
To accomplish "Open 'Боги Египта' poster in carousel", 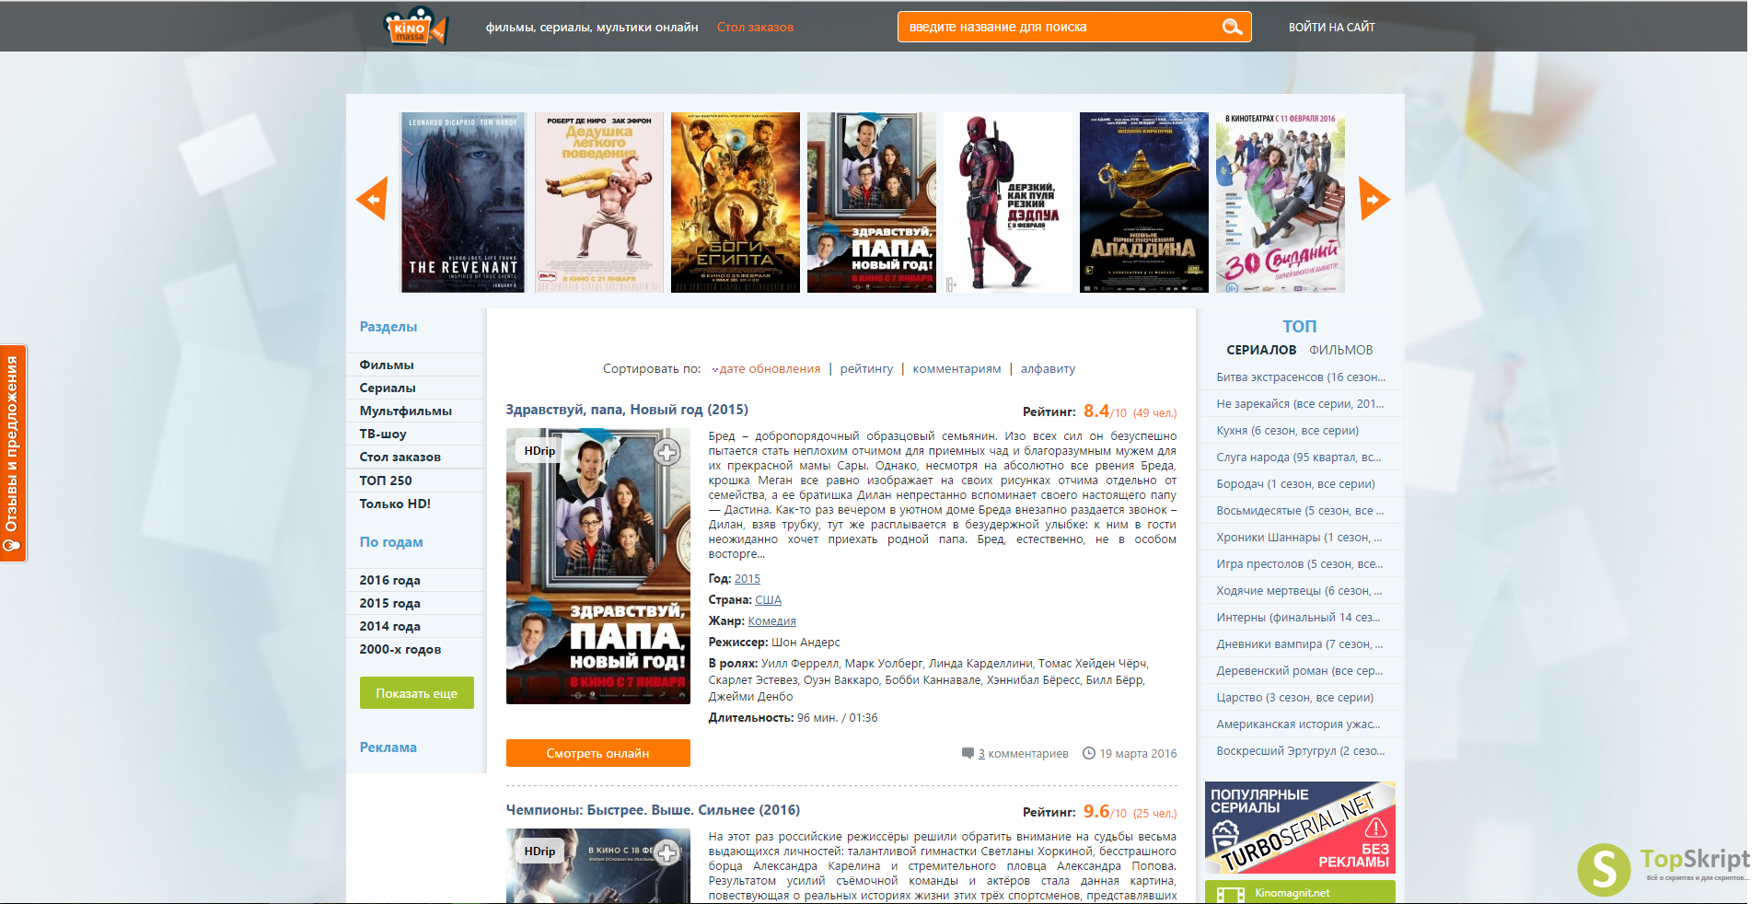I will click(736, 203).
